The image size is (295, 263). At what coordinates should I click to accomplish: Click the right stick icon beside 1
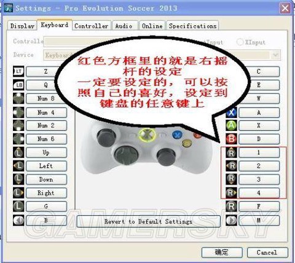pyautogui.click(x=231, y=152)
